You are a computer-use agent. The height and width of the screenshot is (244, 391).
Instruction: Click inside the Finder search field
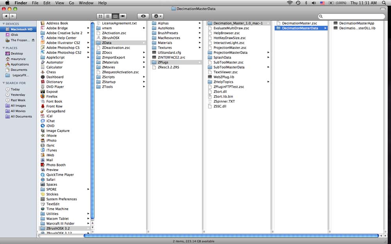tap(352, 16)
